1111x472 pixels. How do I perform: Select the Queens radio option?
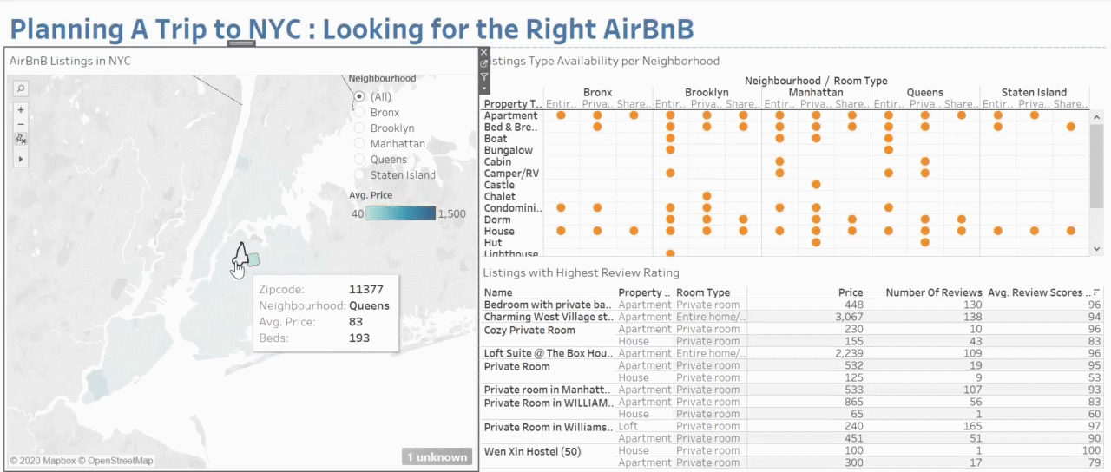[x=359, y=159]
